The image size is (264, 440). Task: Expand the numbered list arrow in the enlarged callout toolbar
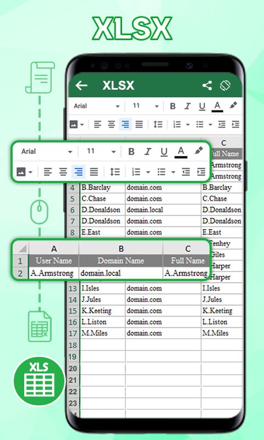pyautogui.click(x=148, y=172)
